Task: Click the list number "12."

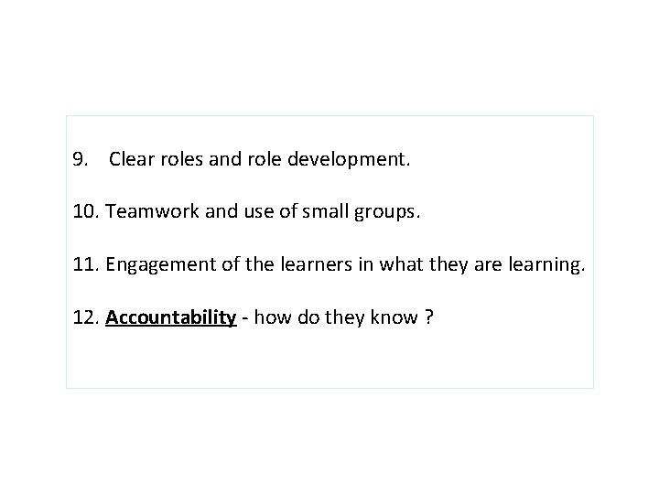Action: click(x=86, y=318)
